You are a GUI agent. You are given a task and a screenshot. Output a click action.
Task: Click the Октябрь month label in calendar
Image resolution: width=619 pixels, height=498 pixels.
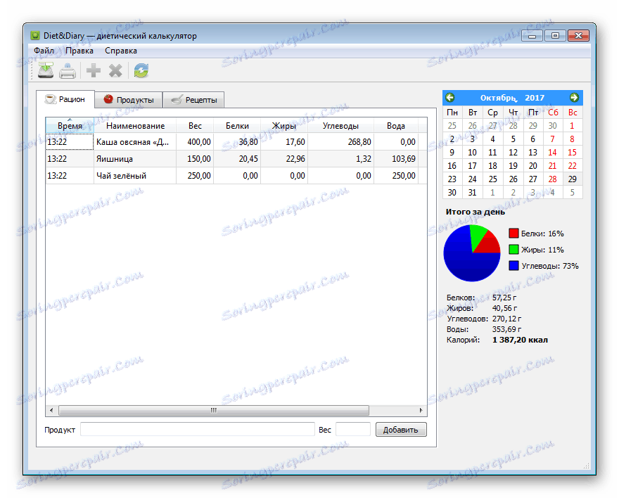coord(498,98)
